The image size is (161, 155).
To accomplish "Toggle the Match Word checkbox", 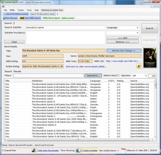I will [118, 75].
